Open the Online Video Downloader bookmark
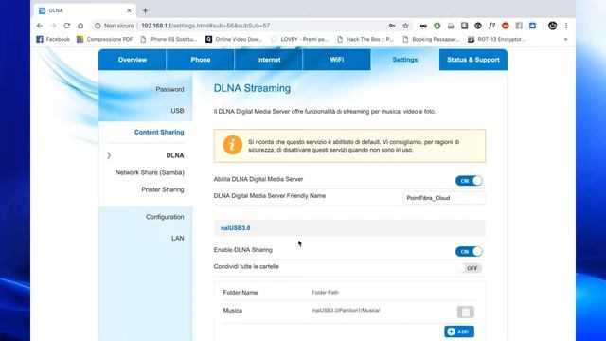This screenshot has width=606, height=341. point(234,39)
